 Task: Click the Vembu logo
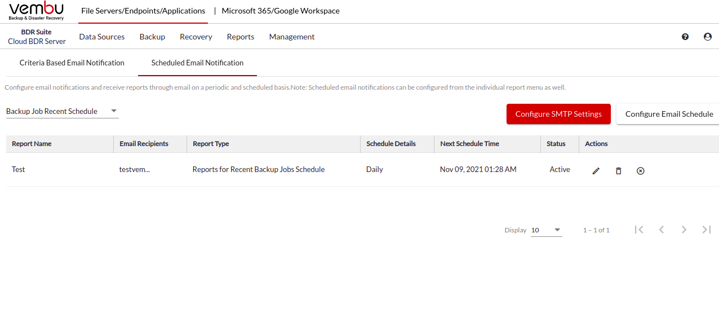37,11
